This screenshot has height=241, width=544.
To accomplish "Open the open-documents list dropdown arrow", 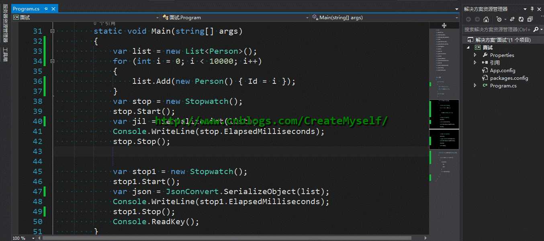I will point(456,9).
